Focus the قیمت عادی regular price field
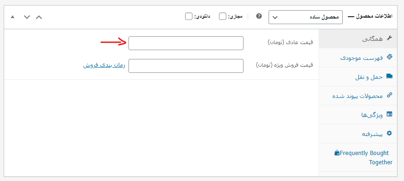This screenshot has width=404, height=181. 186,43
